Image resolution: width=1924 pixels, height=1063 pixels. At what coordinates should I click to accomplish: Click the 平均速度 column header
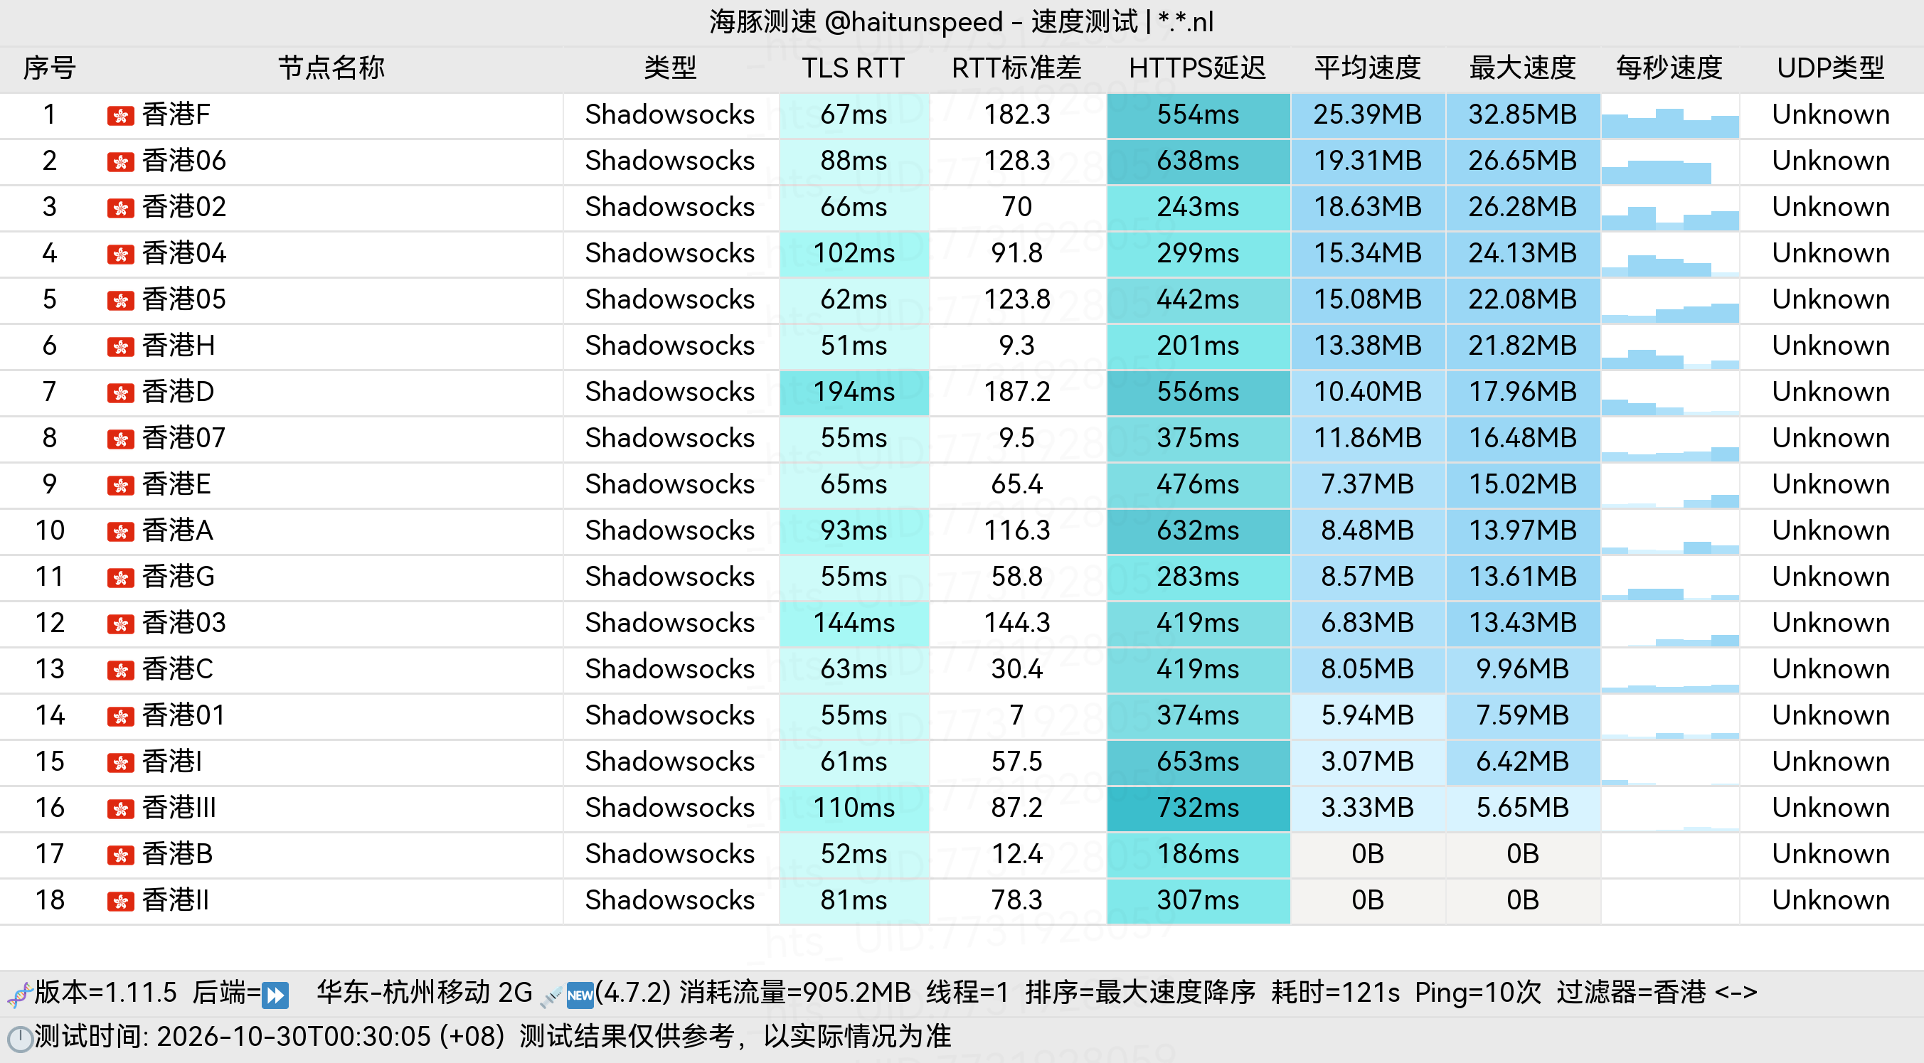(1368, 68)
